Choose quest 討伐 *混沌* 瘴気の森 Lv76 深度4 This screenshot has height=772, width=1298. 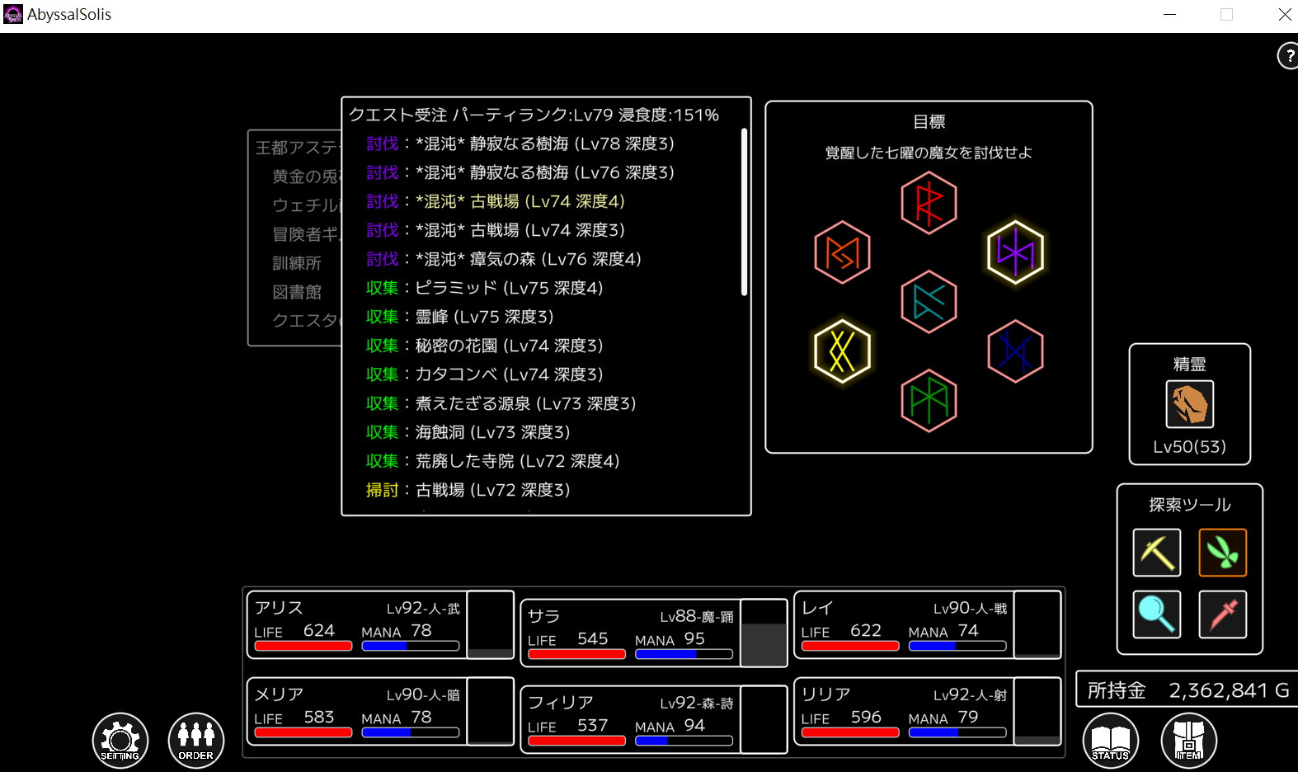(x=503, y=259)
